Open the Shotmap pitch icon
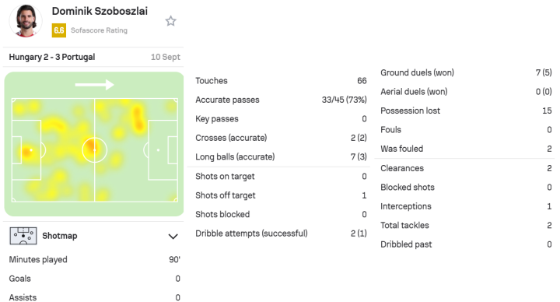Image resolution: width=560 pixels, height=302 pixels. pyautogui.click(x=23, y=236)
